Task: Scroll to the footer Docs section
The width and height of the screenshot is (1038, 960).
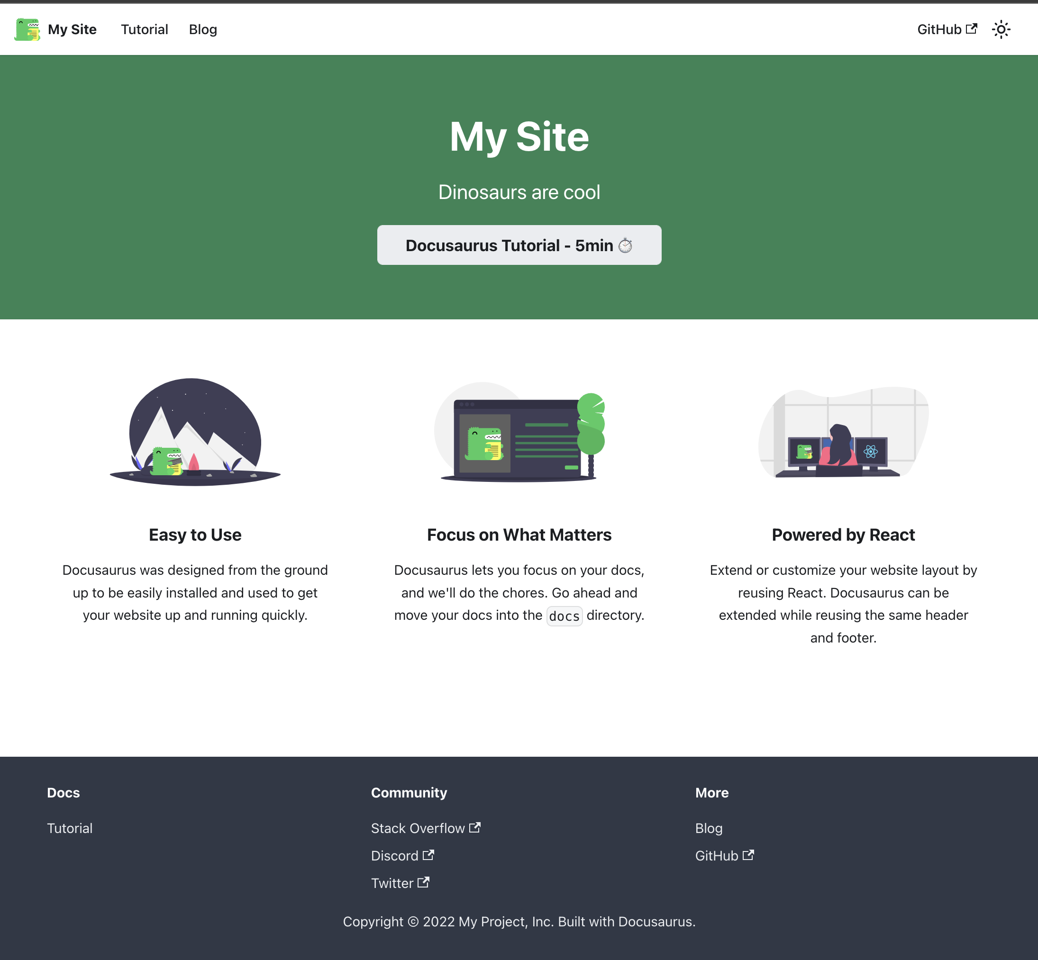Action: click(x=64, y=793)
